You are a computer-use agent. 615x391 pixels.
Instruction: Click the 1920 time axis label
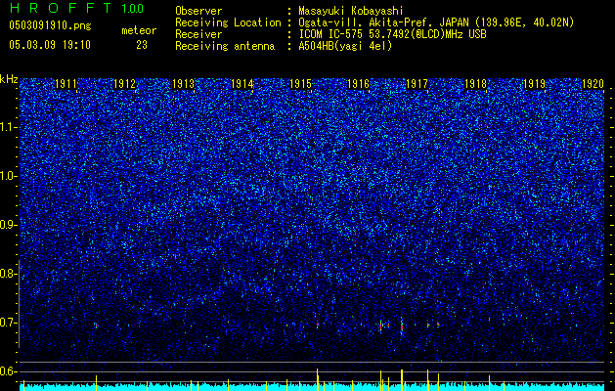point(593,83)
